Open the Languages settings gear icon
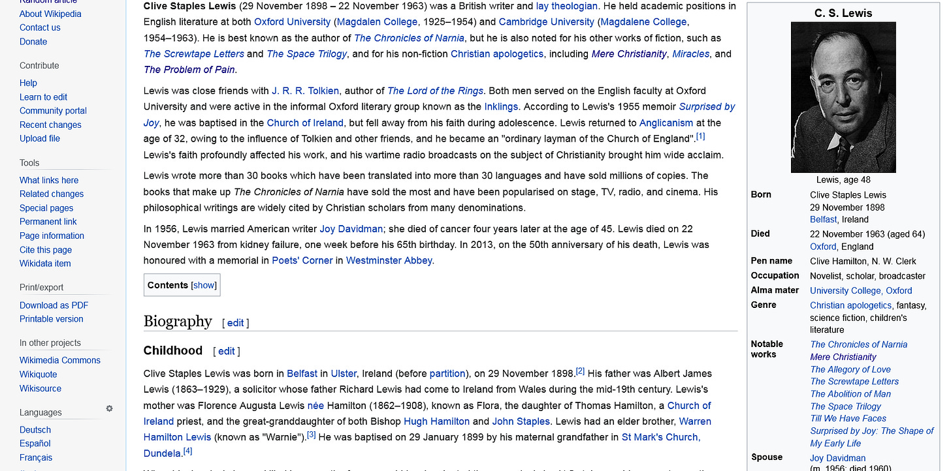 point(109,408)
